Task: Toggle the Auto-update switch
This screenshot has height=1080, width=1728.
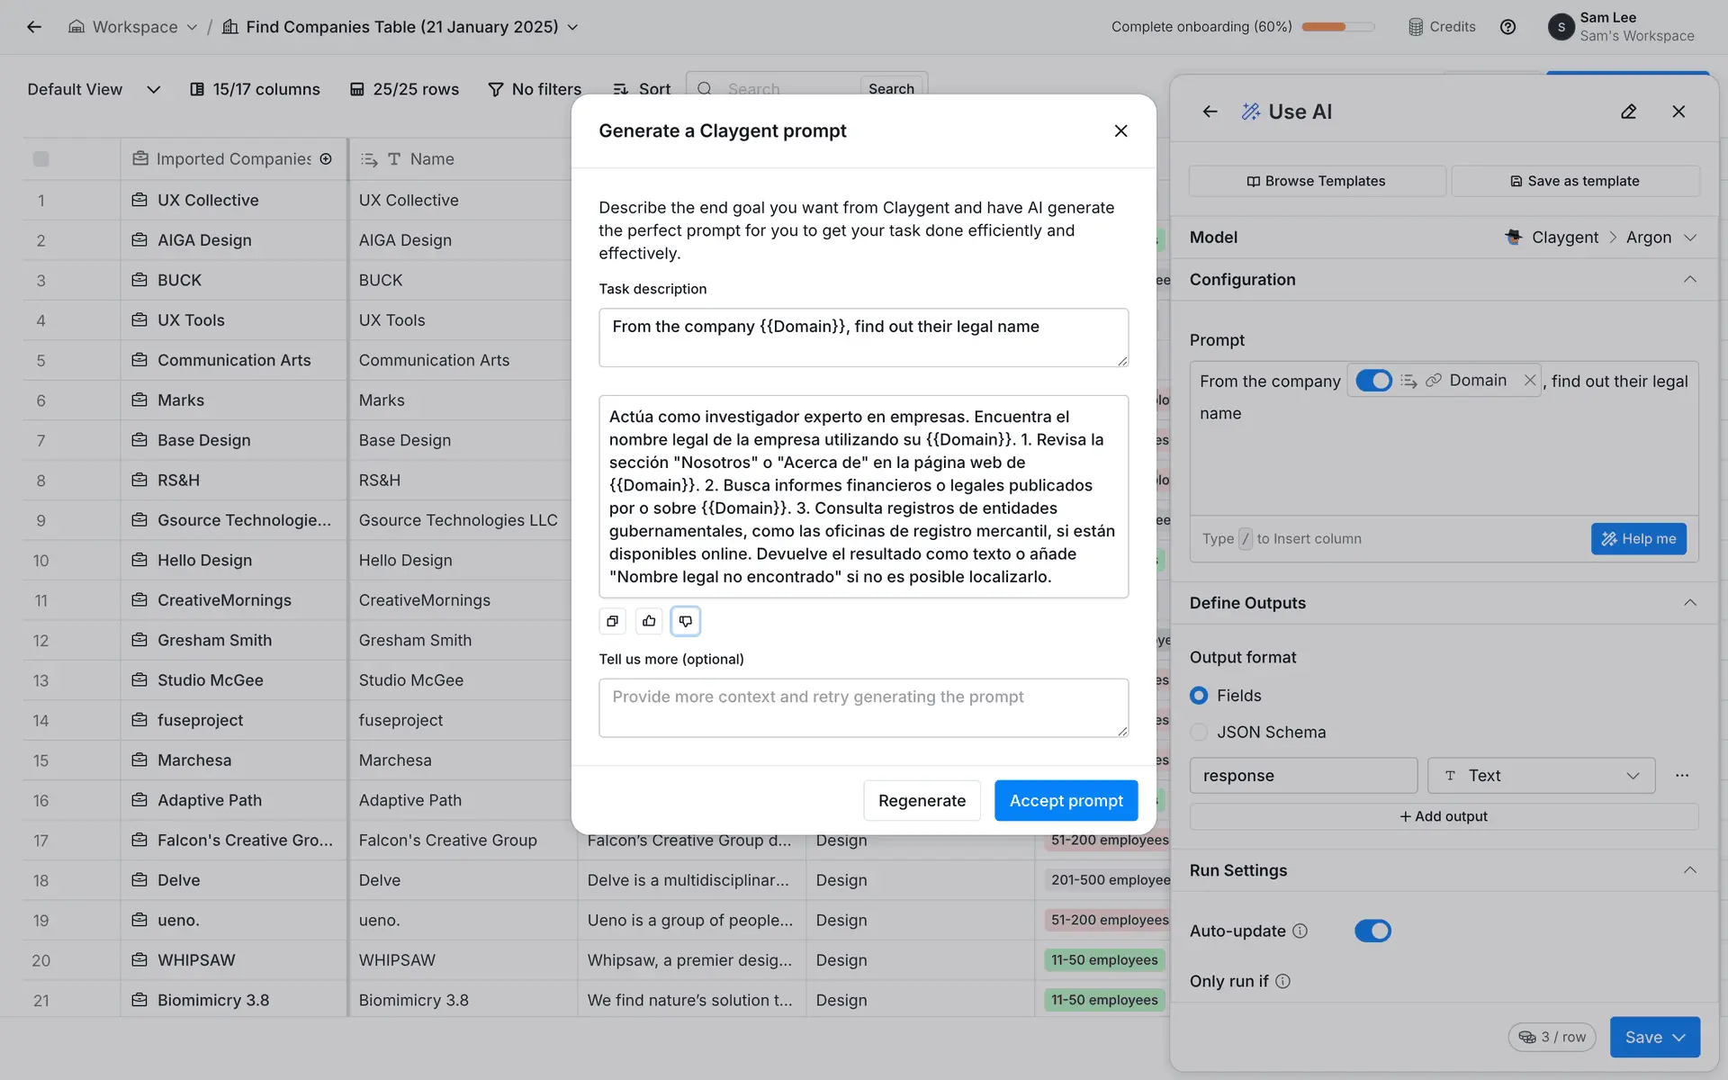Action: [1372, 931]
